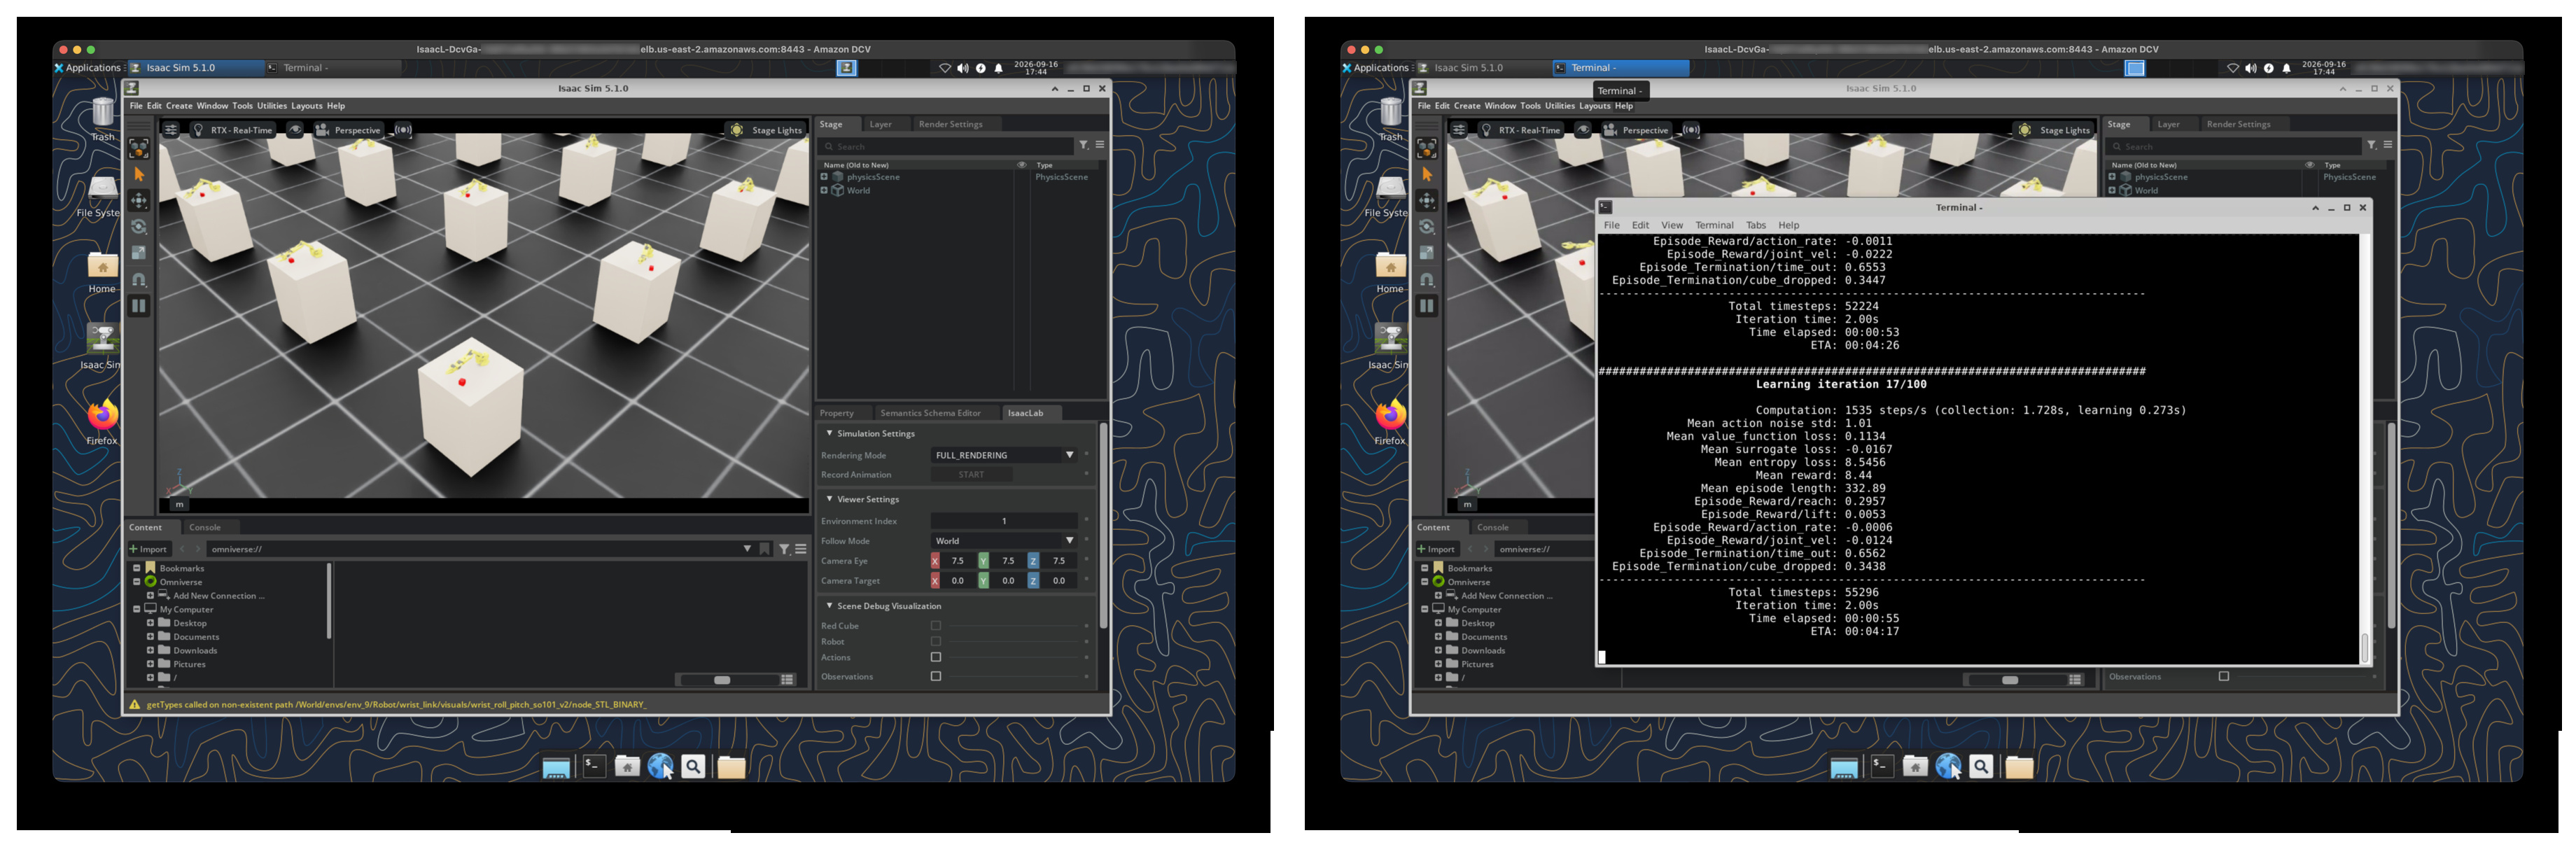Screen dimensions: 2576x847
Task: Select the Scale tool in left screenshot
Action: tap(139, 253)
